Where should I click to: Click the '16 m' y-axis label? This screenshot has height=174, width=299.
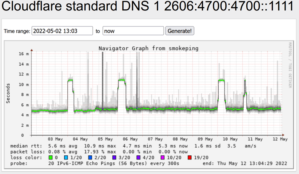tap(24, 54)
